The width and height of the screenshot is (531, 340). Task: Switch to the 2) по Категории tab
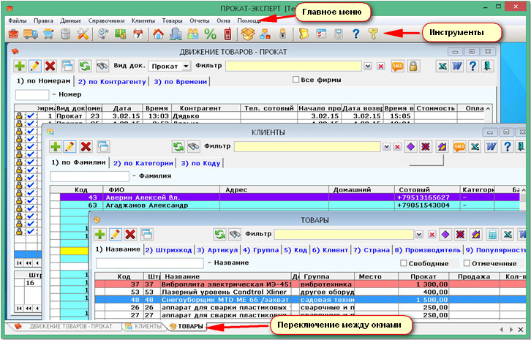[144, 162]
